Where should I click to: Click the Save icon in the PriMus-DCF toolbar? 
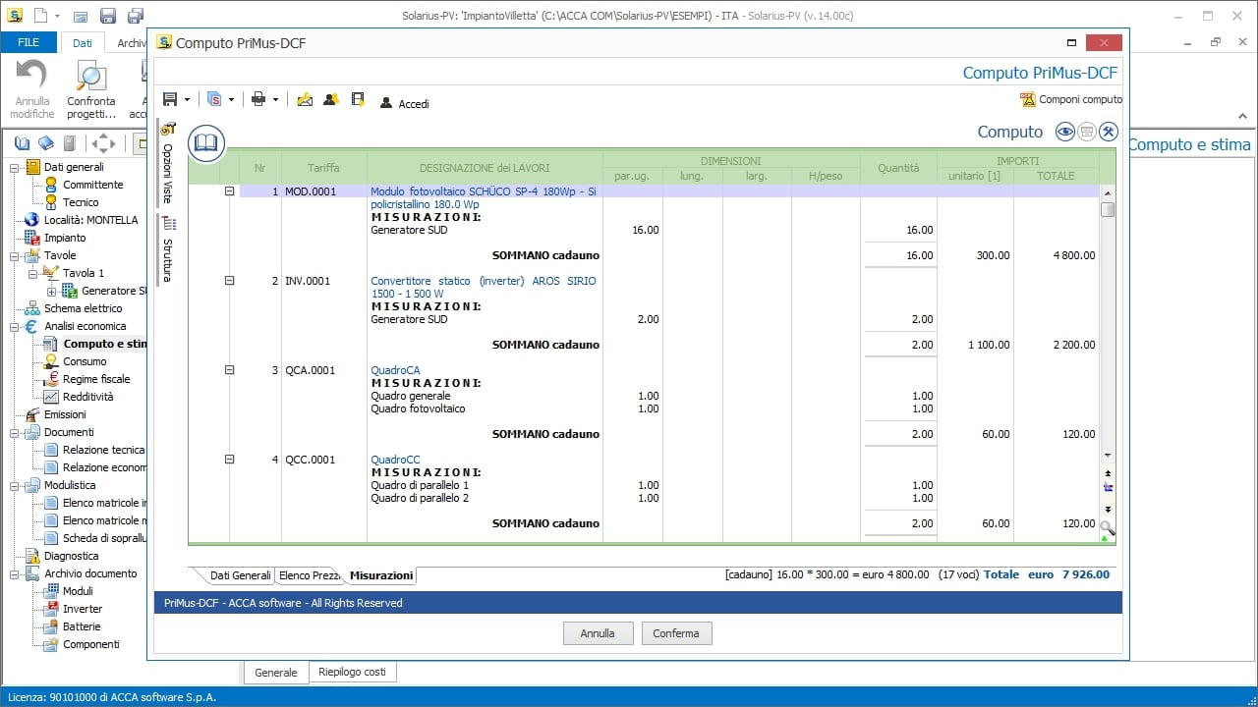tap(170, 99)
